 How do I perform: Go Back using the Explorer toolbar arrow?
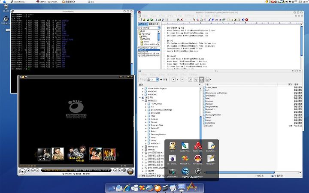click(x=174, y=80)
